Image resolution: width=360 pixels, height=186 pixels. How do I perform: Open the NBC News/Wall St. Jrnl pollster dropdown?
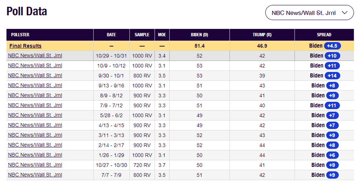(x=309, y=13)
